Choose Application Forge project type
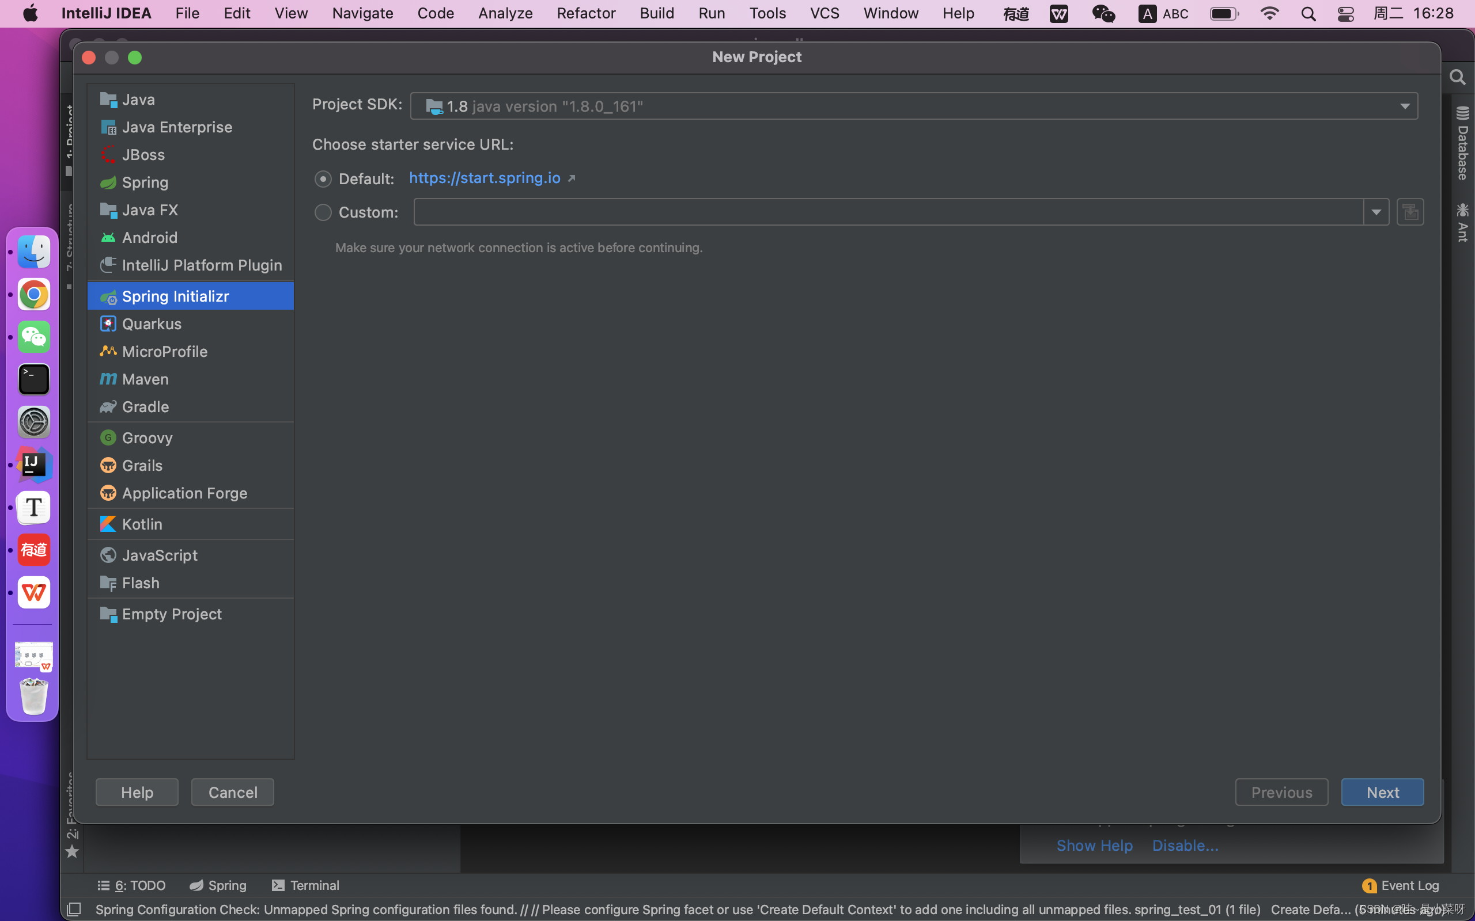1475x921 pixels. pyautogui.click(x=190, y=493)
